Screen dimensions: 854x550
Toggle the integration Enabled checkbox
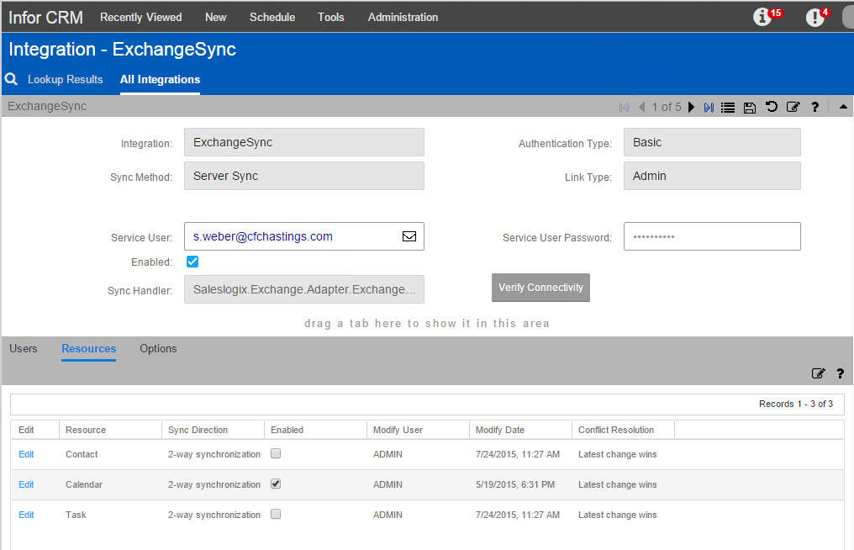click(x=192, y=262)
